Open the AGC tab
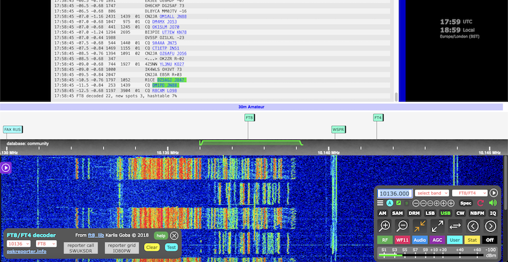Screen dimensions: 508x262 coord(437,240)
